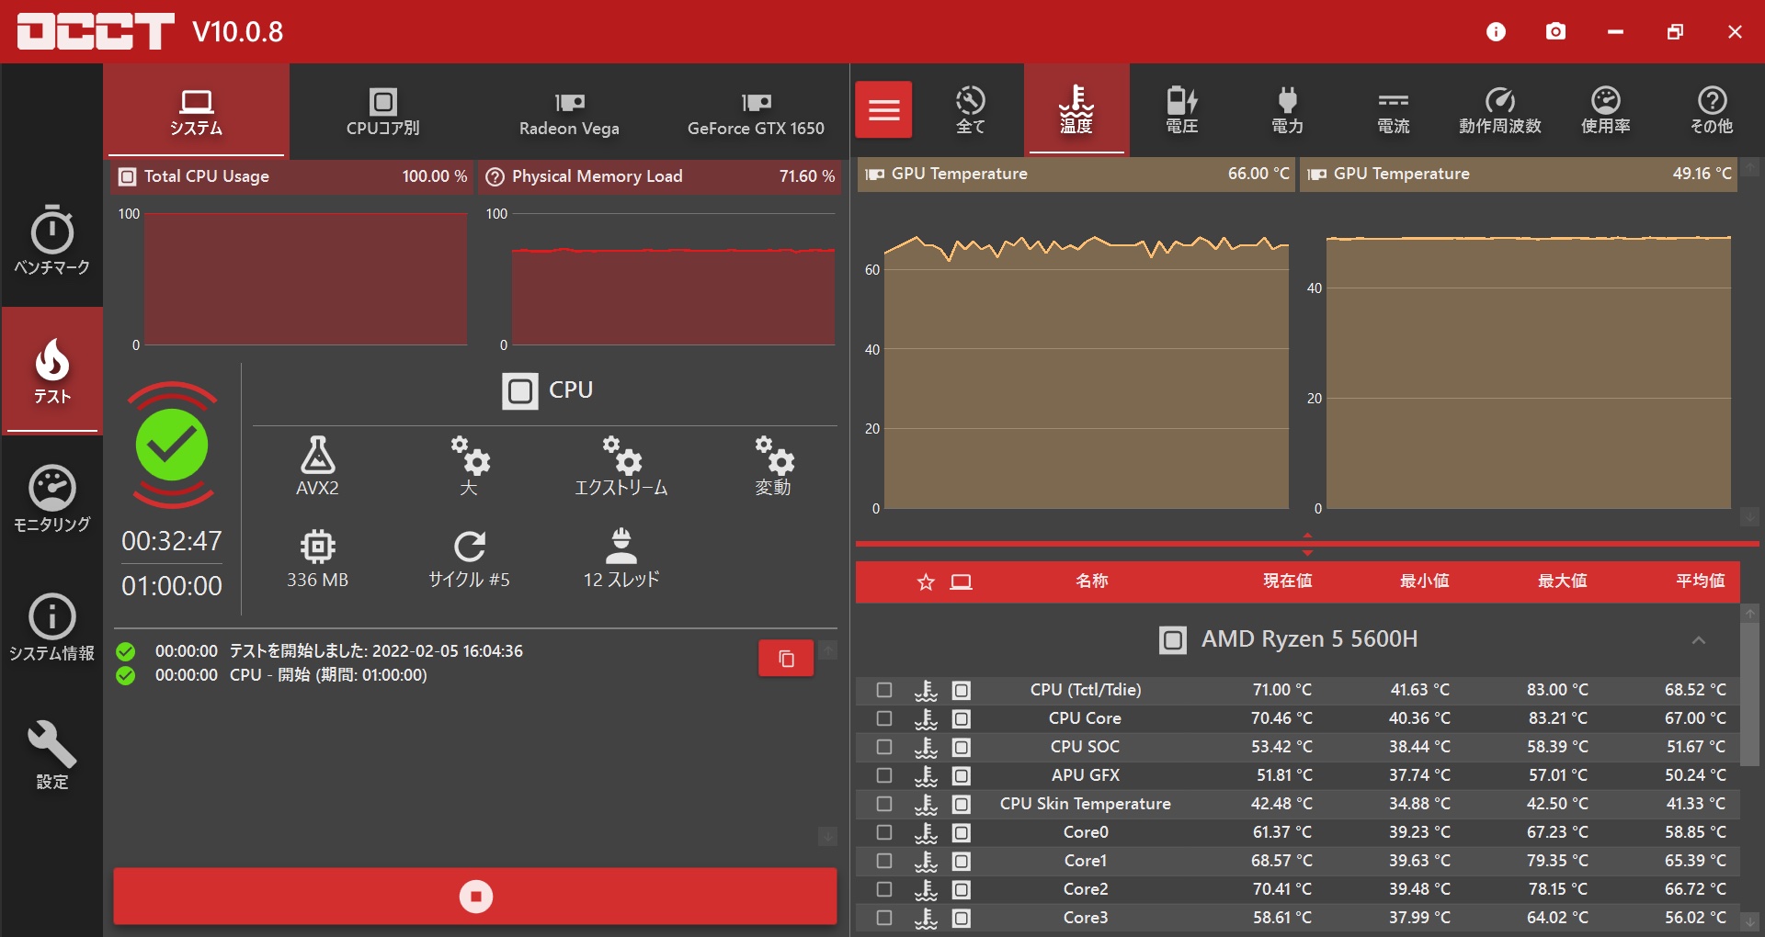Click the CPU icon on CPU SOC row

pos(961,747)
